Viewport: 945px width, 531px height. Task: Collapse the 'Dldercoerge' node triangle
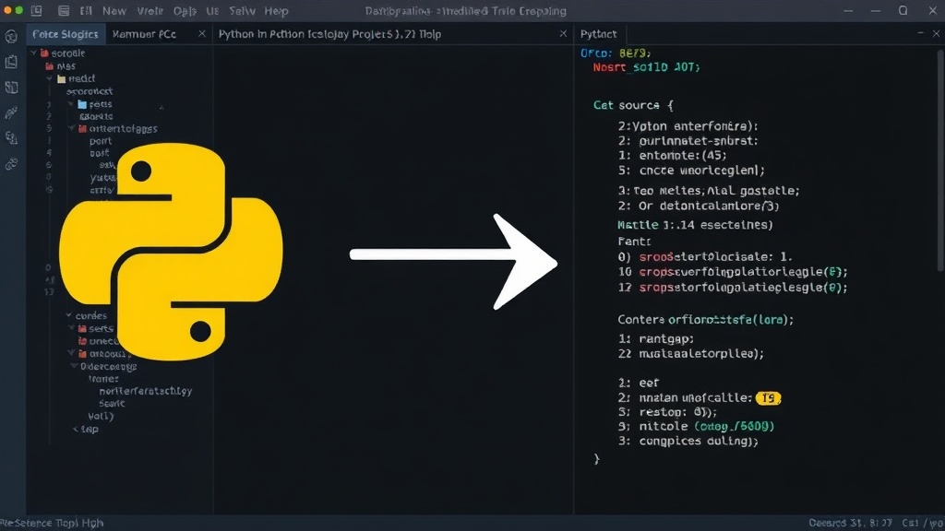coord(74,366)
